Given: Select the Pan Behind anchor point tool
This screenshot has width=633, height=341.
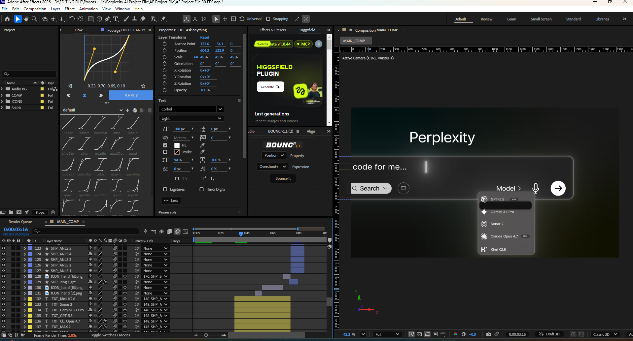Looking at the screenshot, I should click(80, 19).
